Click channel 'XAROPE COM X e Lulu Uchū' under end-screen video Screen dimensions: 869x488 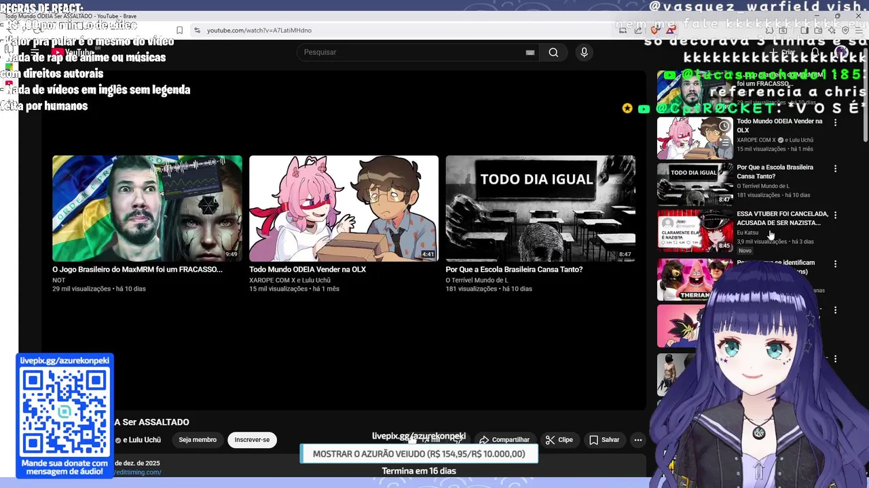click(290, 280)
